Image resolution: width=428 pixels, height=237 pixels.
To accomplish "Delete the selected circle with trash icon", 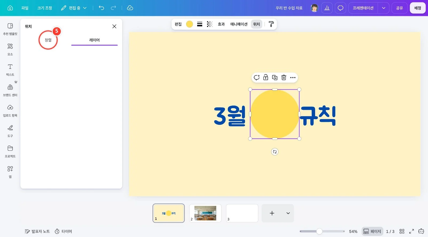I will pos(284,78).
